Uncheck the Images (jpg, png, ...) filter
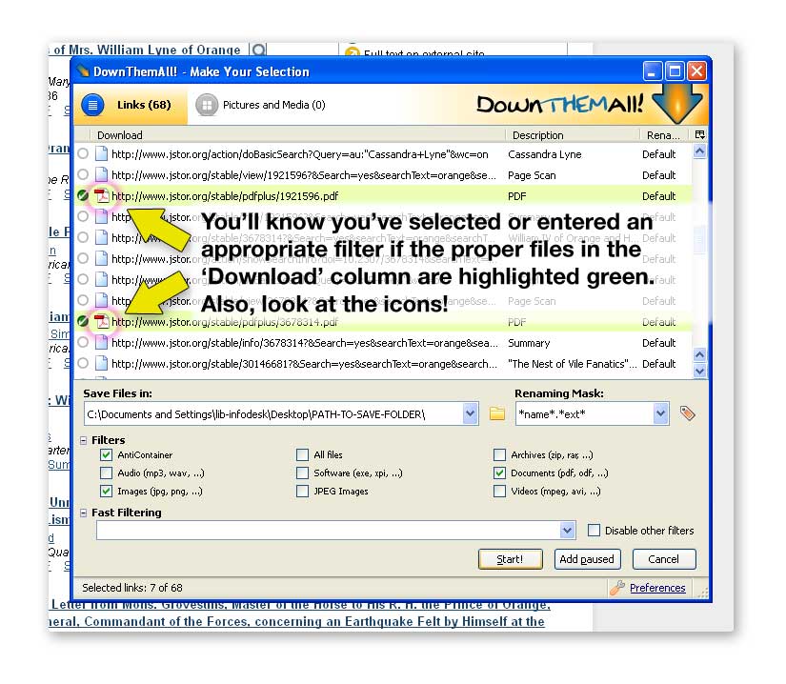The height and width of the screenshot is (684, 786). [x=106, y=491]
